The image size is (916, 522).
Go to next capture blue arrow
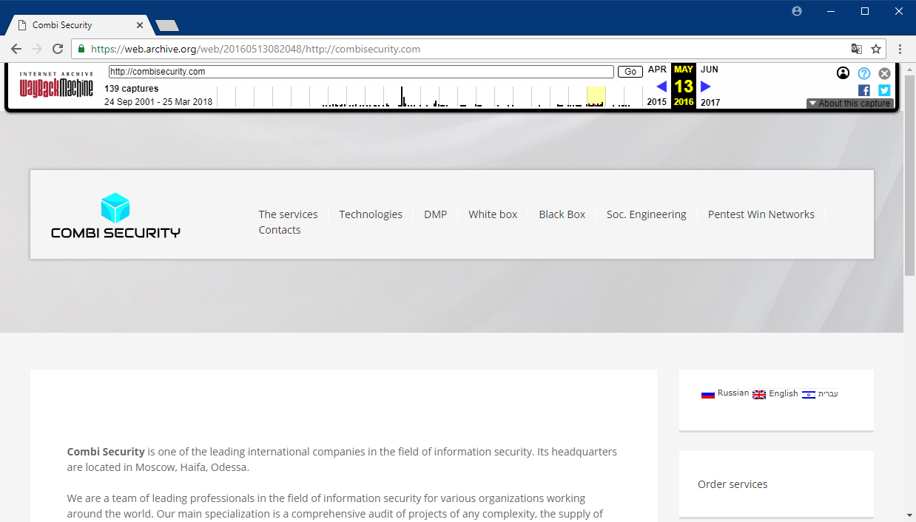click(705, 87)
